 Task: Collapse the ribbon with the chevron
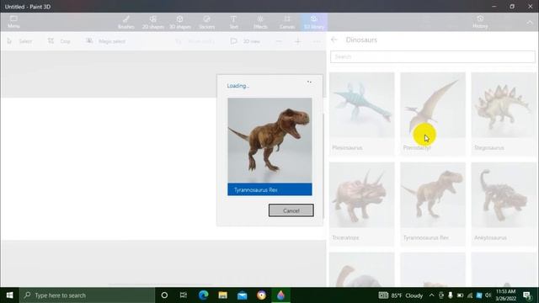coord(530,23)
